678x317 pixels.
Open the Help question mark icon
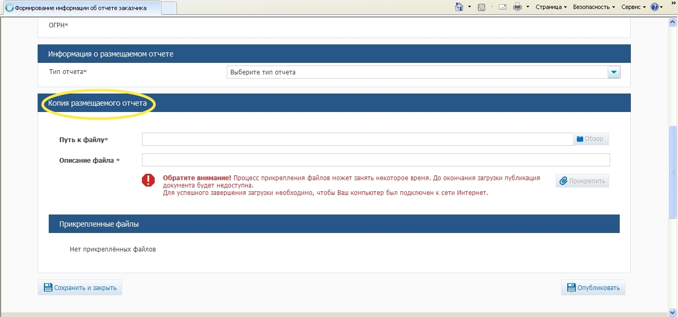click(654, 7)
